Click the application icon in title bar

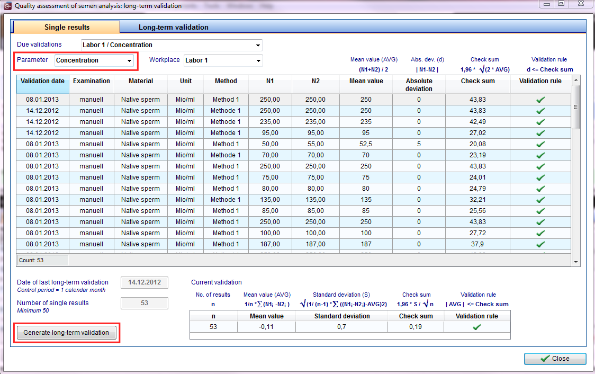7,6
